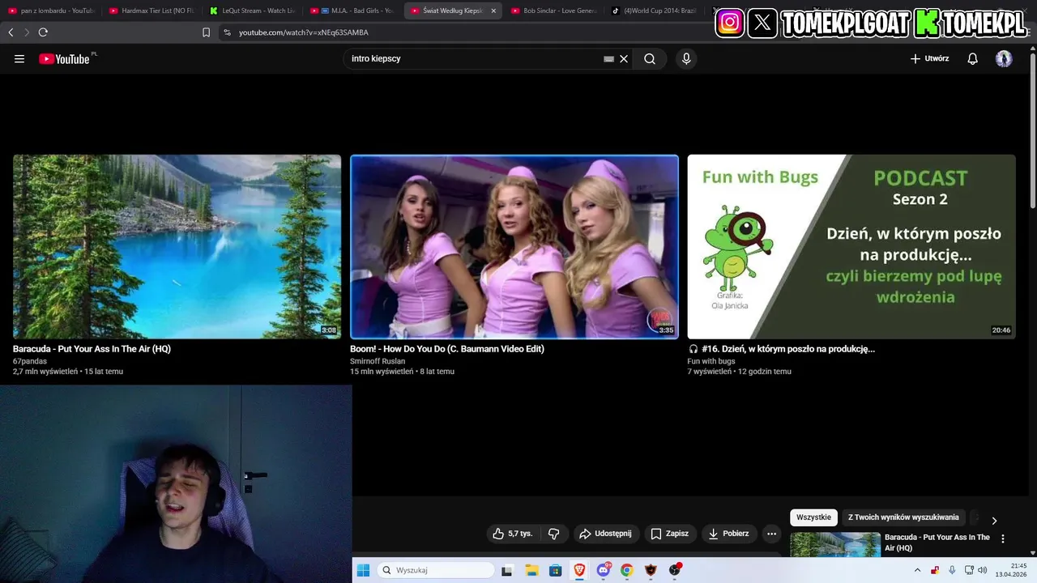
Task: Open Microsoft Store from the taskbar
Action: (555, 570)
